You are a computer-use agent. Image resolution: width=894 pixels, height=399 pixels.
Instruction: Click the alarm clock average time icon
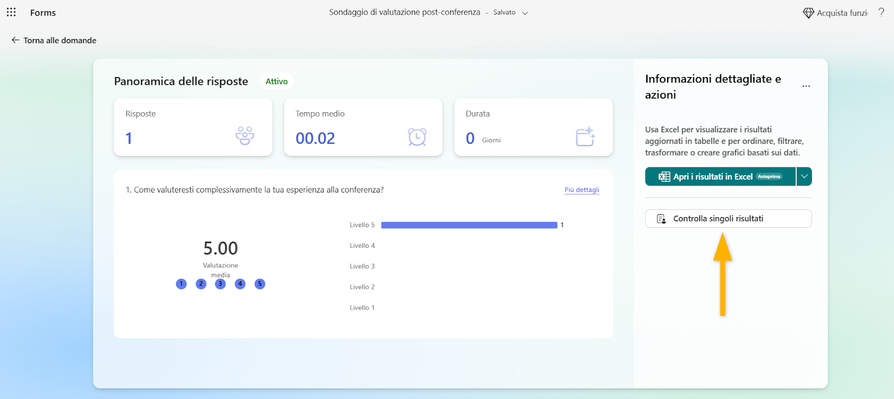[x=417, y=137]
